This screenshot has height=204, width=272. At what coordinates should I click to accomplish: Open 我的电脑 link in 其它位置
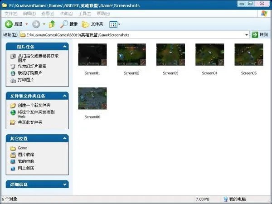(26, 161)
